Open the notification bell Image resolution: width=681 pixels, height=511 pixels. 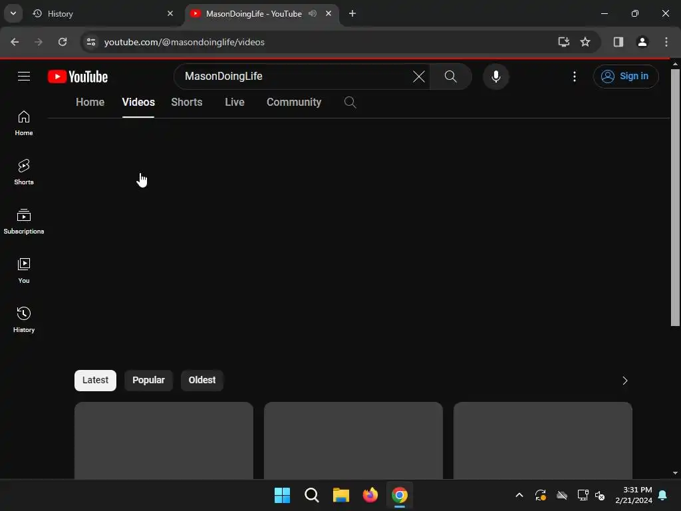663,495
